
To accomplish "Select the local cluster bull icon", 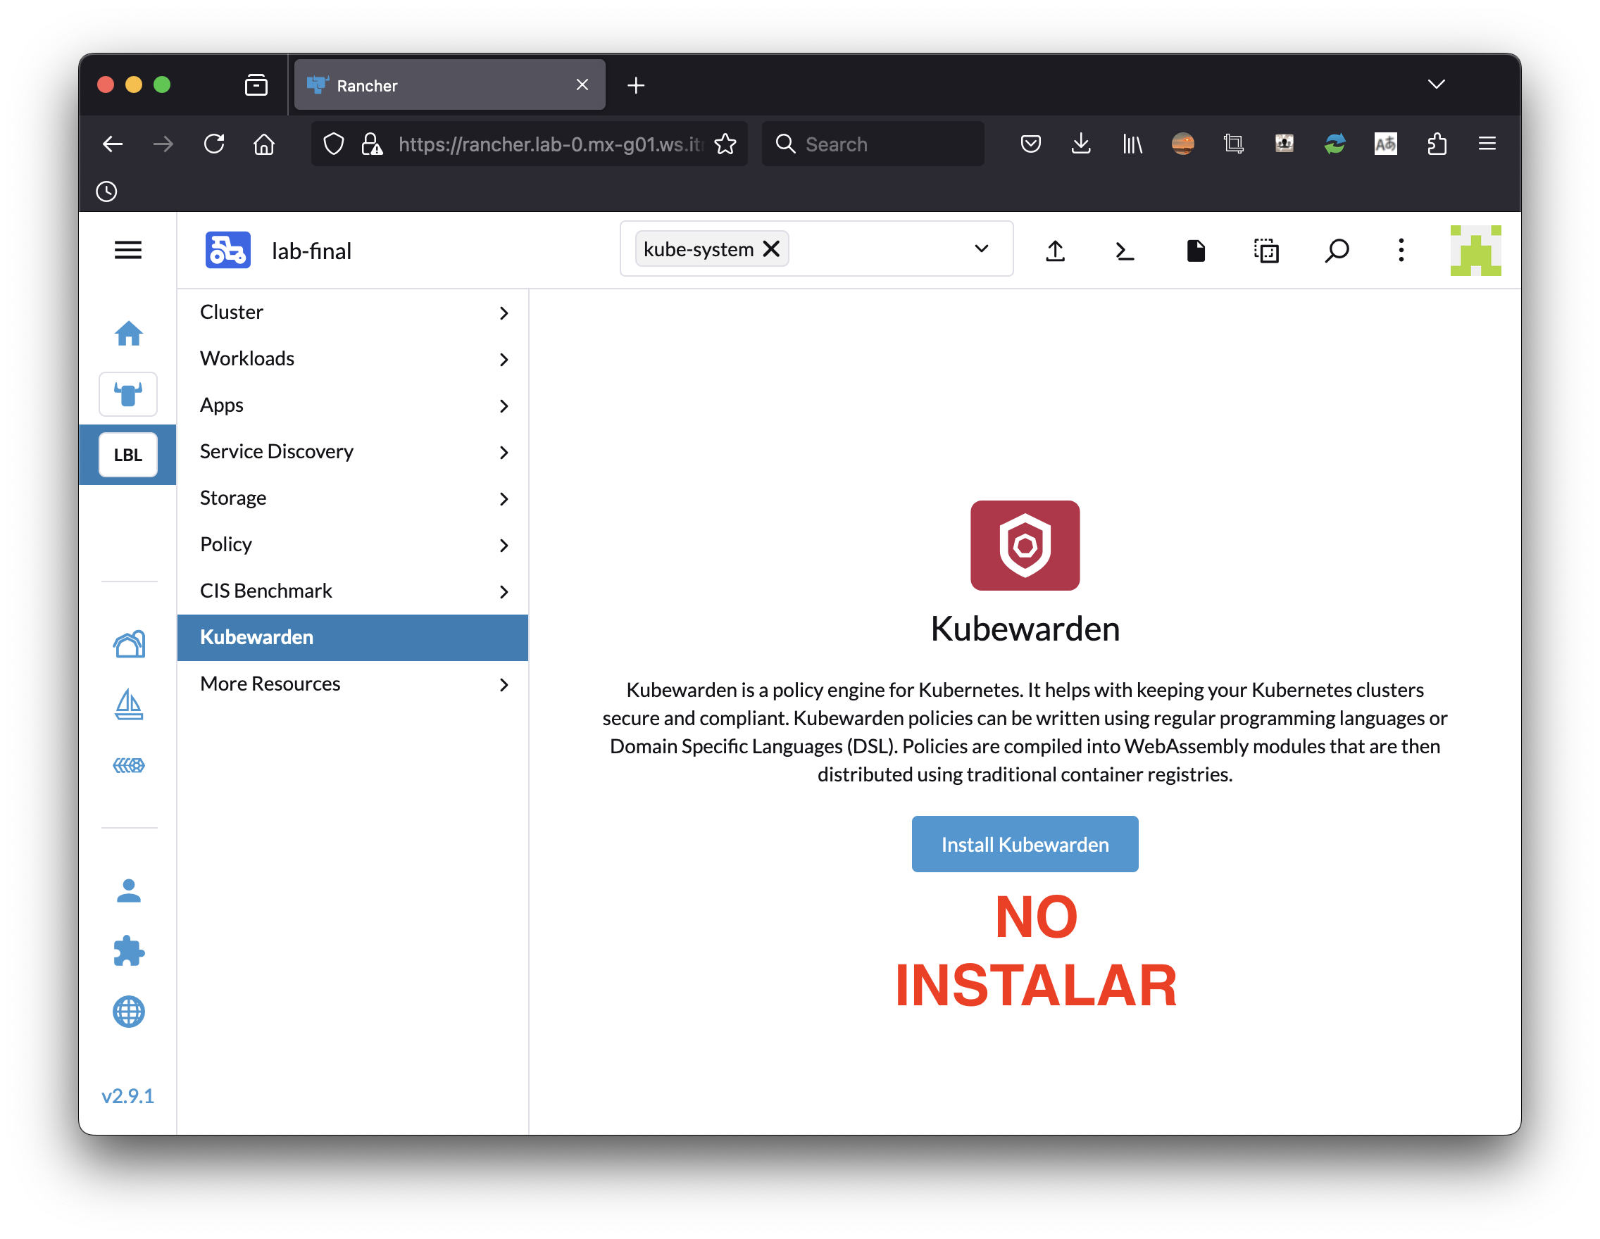I will coord(128,395).
